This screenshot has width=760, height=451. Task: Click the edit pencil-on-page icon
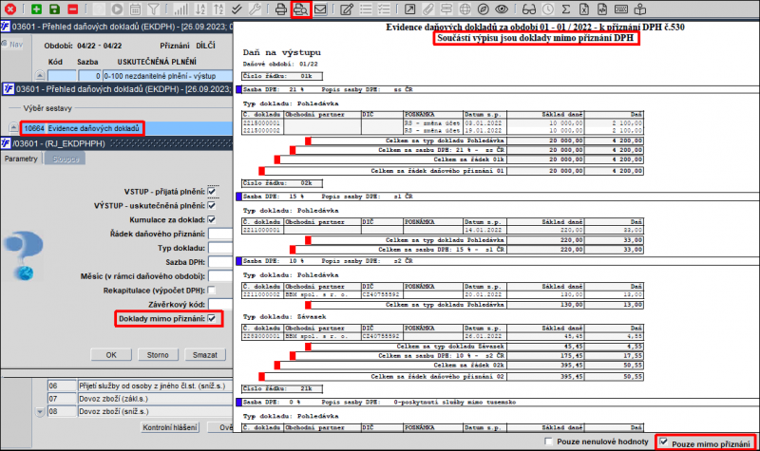347,9
